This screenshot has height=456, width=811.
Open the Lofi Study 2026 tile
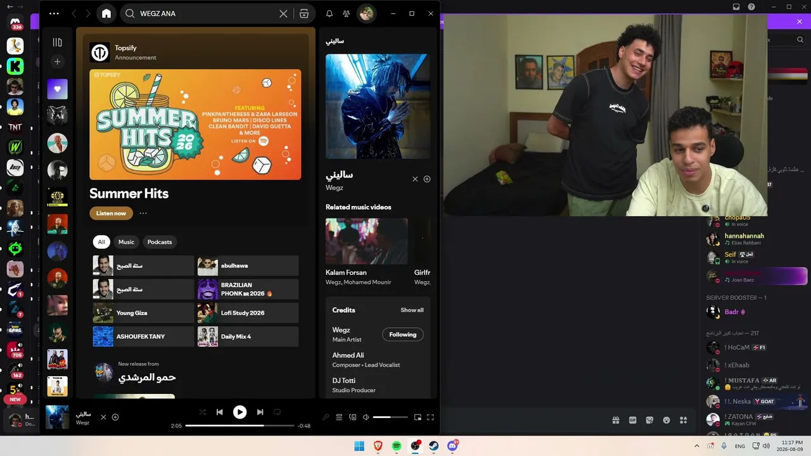click(x=248, y=313)
